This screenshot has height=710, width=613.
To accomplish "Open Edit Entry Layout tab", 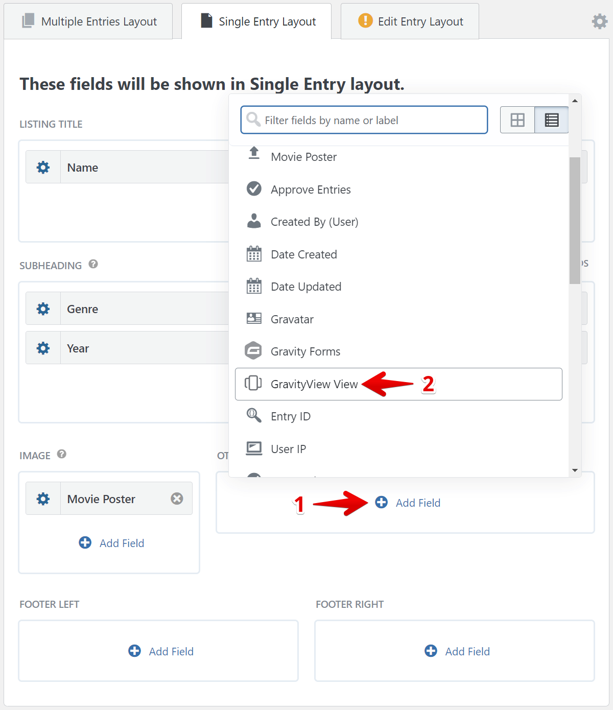I will click(411, 21).
